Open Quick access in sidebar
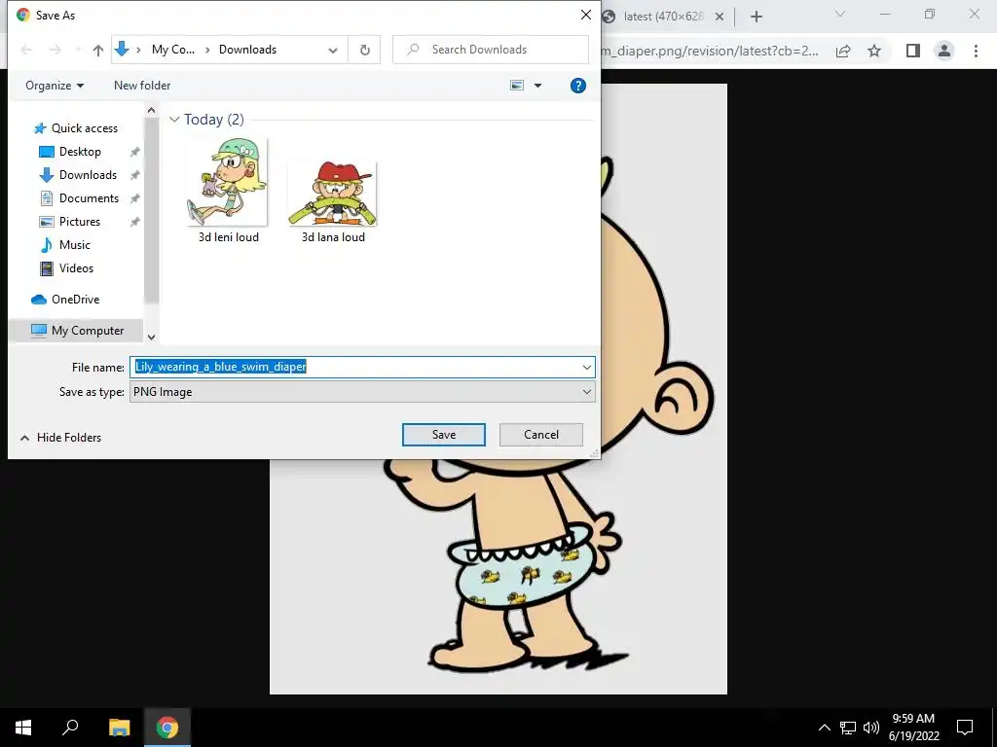Screen dimensions: 997x747 [84, 128]
